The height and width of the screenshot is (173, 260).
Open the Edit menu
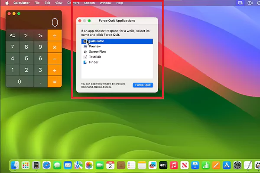tap(47, 3)
